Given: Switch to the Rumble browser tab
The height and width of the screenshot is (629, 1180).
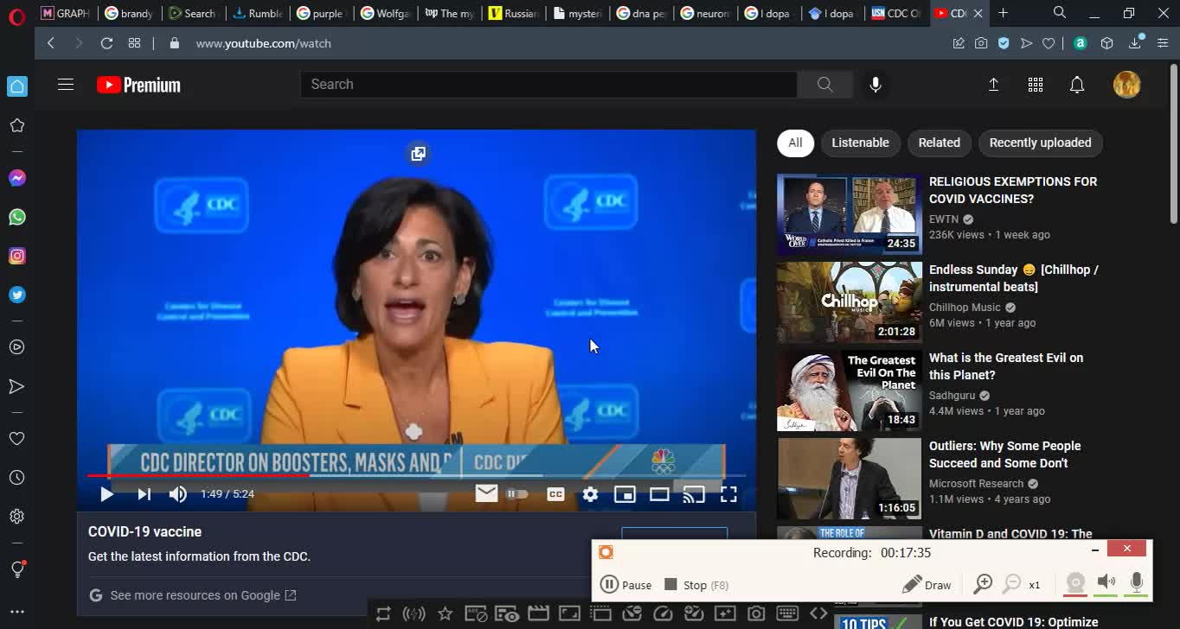Looking at the screenshot, I should pyautogui.click(x=258, y=13).
